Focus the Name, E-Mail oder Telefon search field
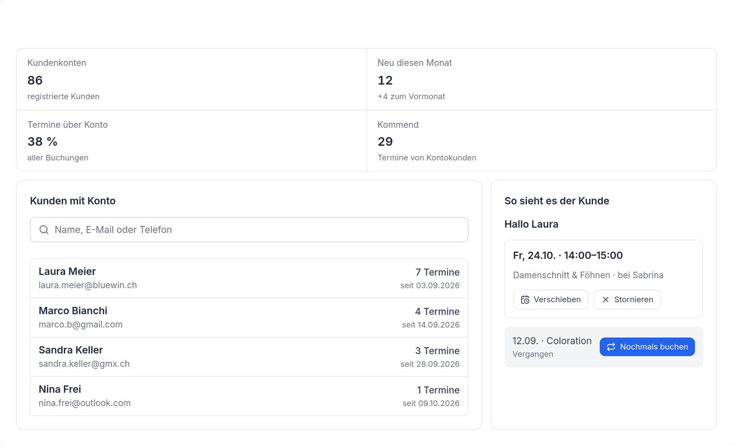 (249, 230)
